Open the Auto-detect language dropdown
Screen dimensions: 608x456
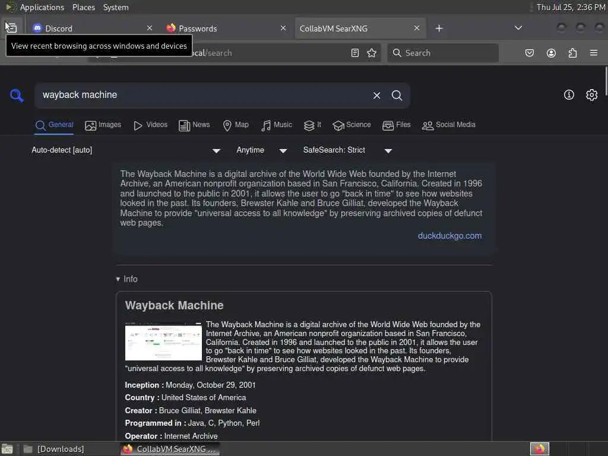tap(126, 150)
